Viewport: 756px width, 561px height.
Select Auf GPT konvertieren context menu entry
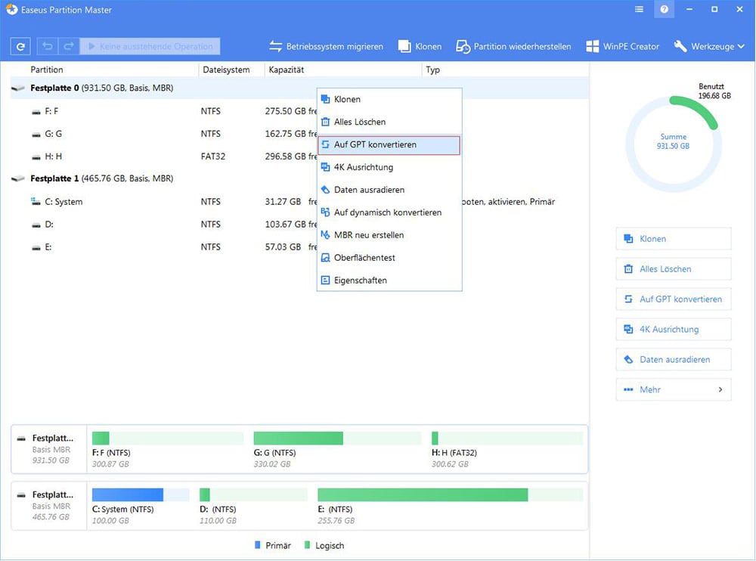[389, 145]
